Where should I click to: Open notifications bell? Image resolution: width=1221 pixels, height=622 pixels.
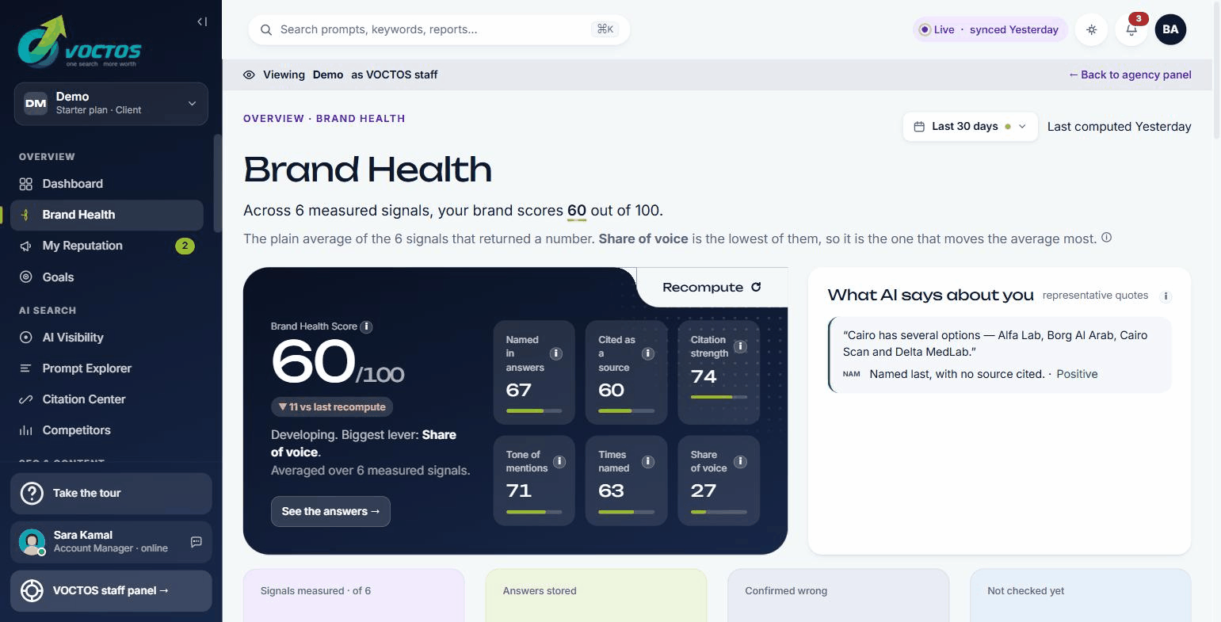click(x=1131, y=29)
